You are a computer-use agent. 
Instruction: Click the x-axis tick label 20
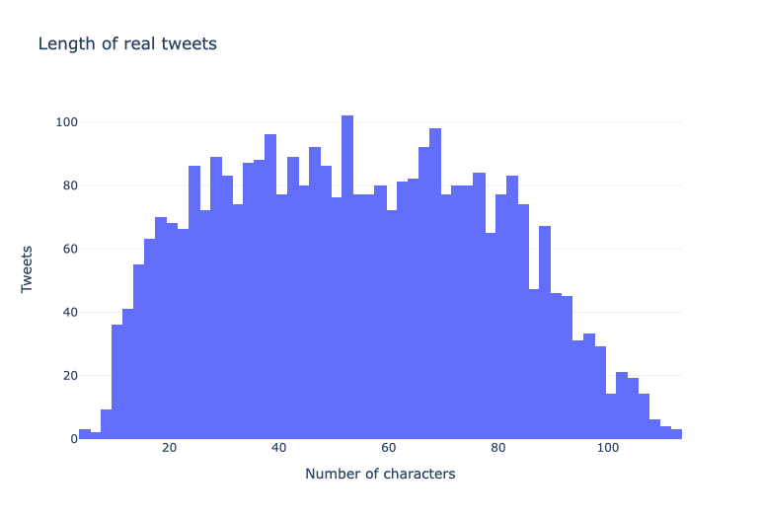click(x=169, y=448)
